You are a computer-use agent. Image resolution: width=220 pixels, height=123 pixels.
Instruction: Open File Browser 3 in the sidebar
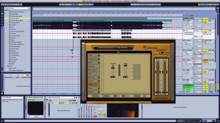[x=2, y=22]
